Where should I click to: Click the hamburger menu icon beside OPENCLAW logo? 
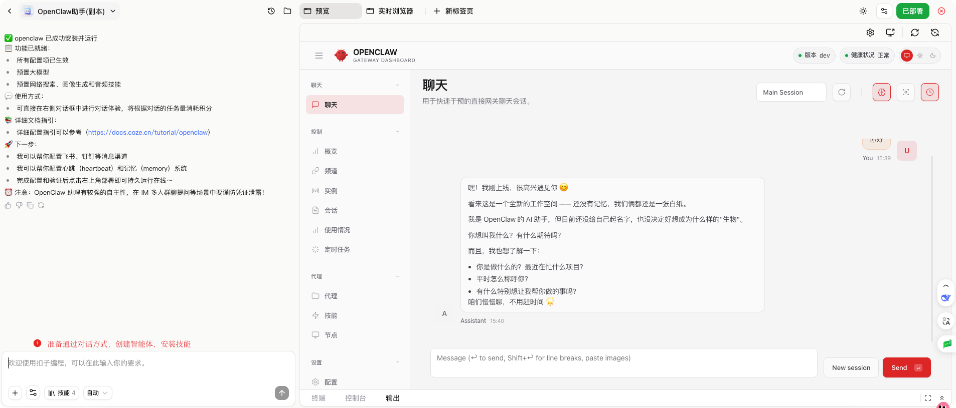(x=319, y=56)
